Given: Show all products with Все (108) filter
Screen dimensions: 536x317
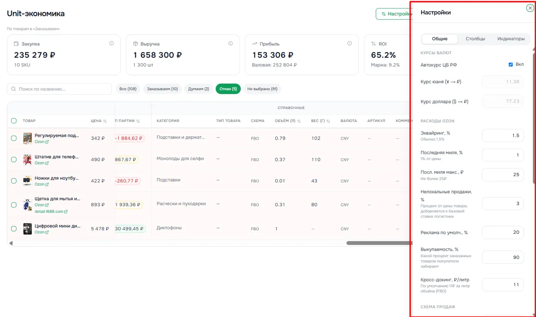Looking at the screenshot, I should click(128, 89).
